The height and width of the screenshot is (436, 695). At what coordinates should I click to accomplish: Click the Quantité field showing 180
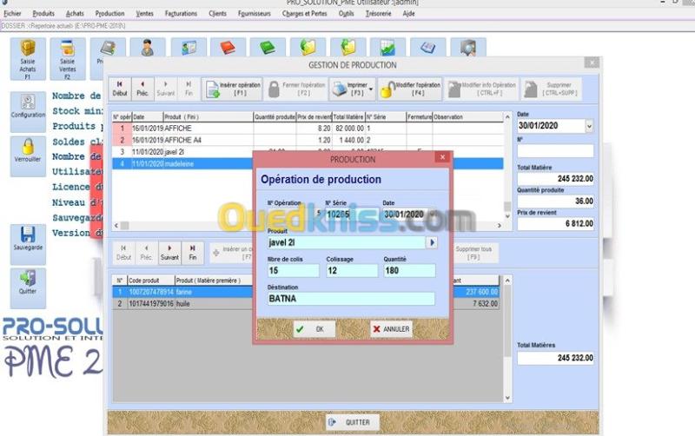pyautogui.click(x=409, y=271)
